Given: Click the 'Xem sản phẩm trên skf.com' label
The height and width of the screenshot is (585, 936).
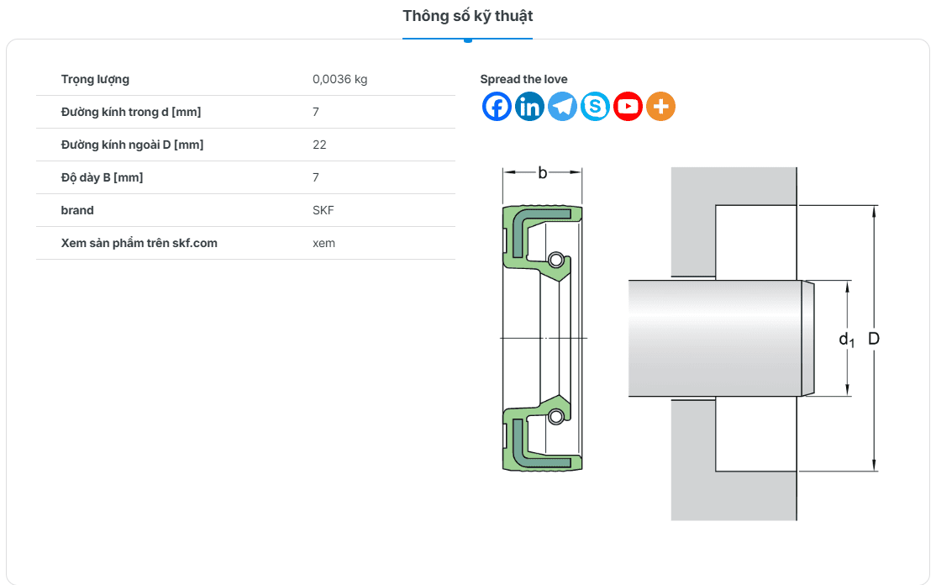Looking at the screenshot, I should coord(139,243).
